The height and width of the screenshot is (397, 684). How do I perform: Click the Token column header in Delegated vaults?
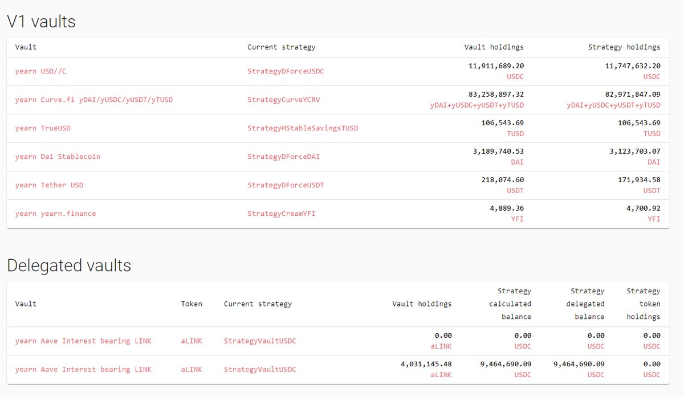192,304
